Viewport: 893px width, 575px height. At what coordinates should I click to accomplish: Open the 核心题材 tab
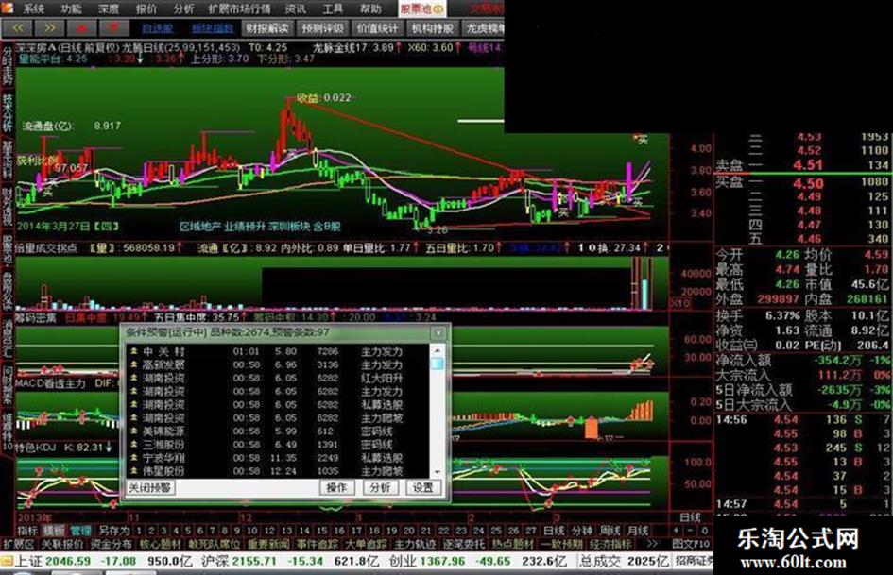coord(161,544)
